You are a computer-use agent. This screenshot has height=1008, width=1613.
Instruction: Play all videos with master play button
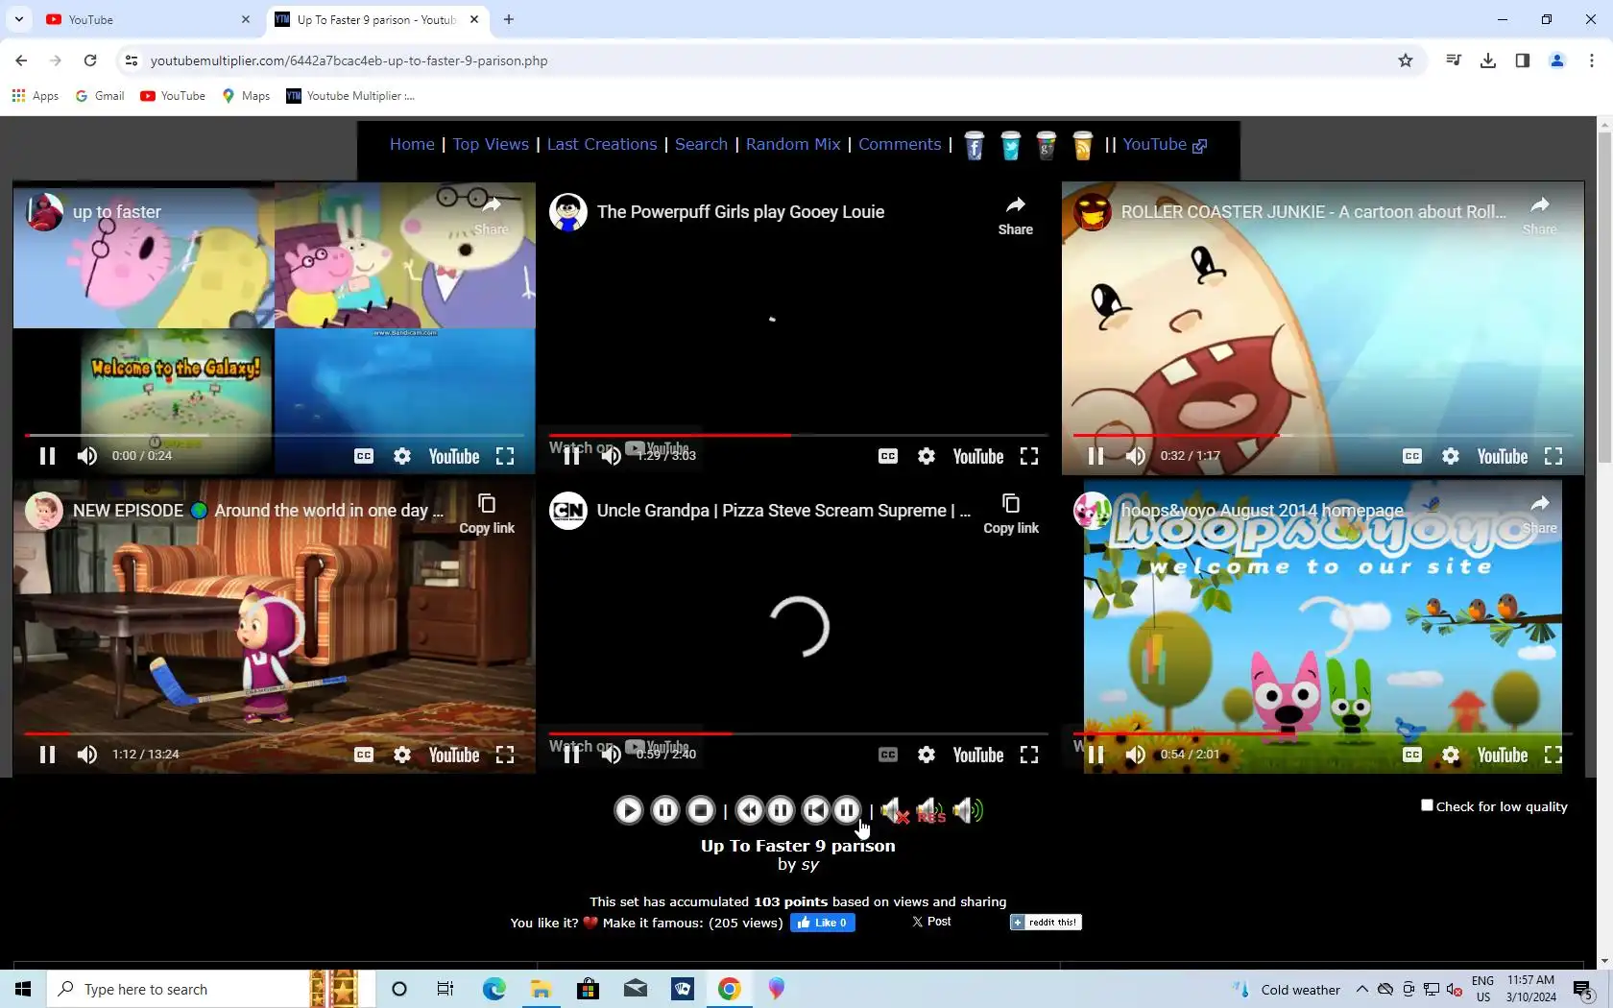628,810
